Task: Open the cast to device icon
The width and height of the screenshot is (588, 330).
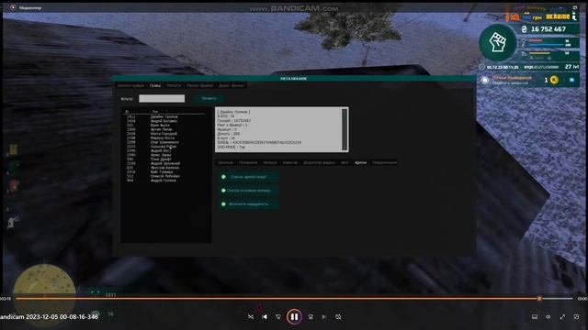Action: (535, 317)
